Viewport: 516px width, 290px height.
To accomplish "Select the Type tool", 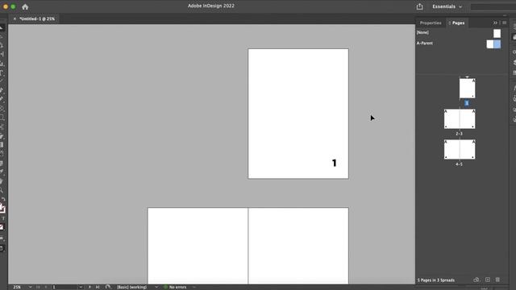I will [x=2, y=72].
